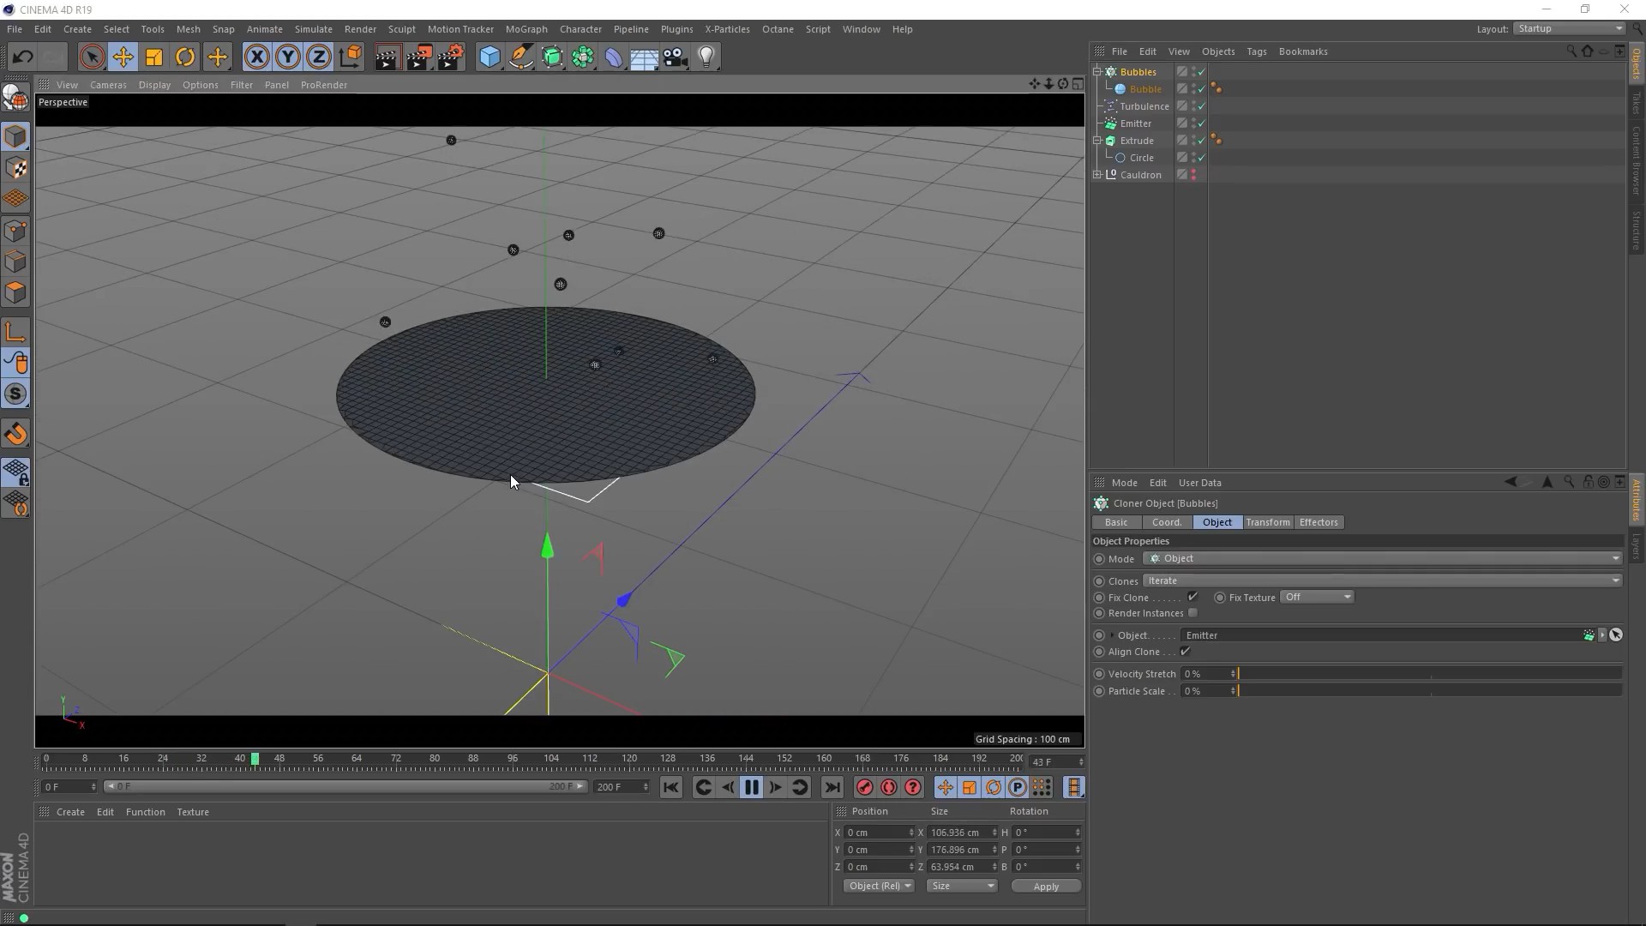Open the Light object icon
Screen dimensions: 1646x926
pyautogui.click(x=706, y=57)
